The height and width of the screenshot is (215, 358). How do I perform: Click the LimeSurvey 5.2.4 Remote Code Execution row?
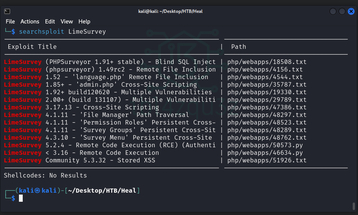tap(110, 145)
